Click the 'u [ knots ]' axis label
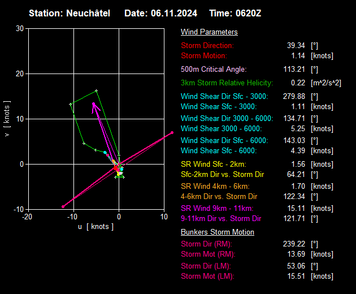This screenshot has width=356, height=294. 95,227
